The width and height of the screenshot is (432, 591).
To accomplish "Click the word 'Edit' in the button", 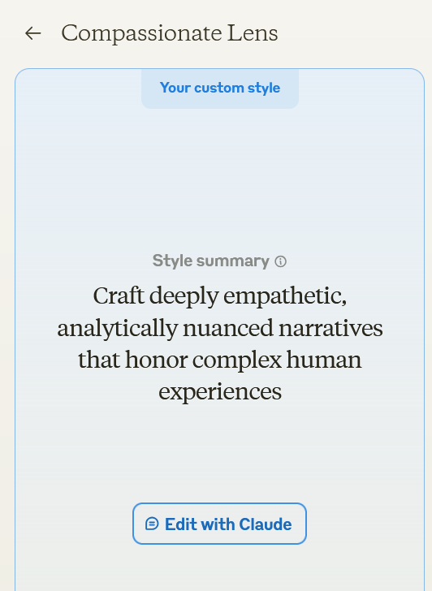I will point(180,524).
